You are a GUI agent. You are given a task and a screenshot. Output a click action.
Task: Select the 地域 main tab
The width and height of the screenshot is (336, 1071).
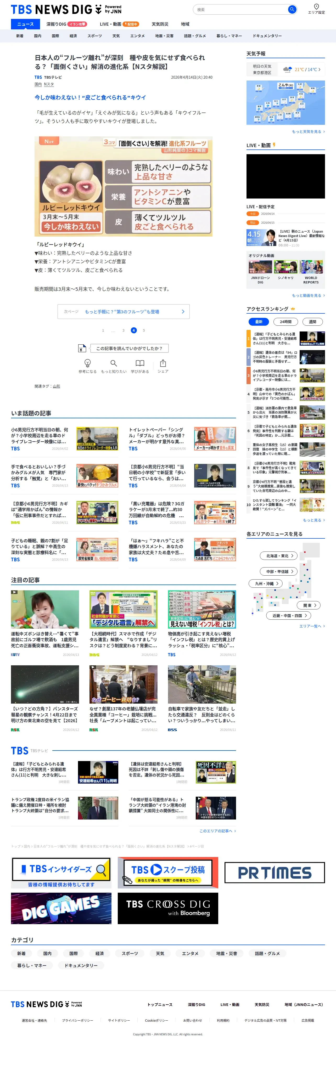pyautogui.click(x=185, y=24)
